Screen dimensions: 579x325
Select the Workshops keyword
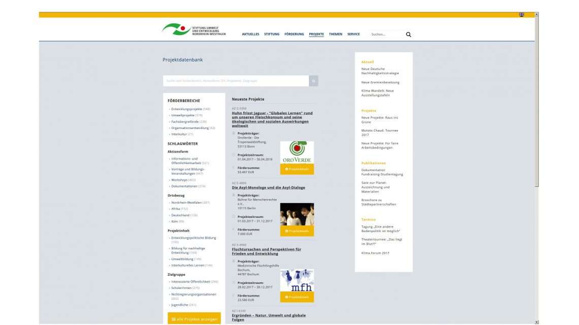pyautogui.click(x=179, y=180)
